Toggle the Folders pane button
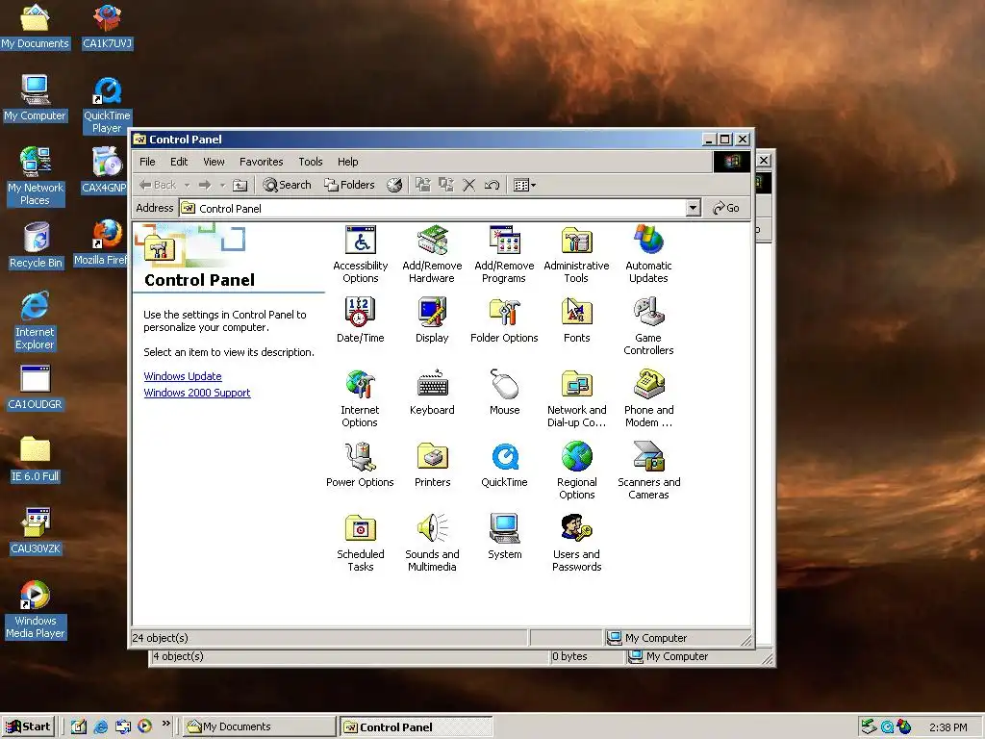 click(x=349, y=185)
